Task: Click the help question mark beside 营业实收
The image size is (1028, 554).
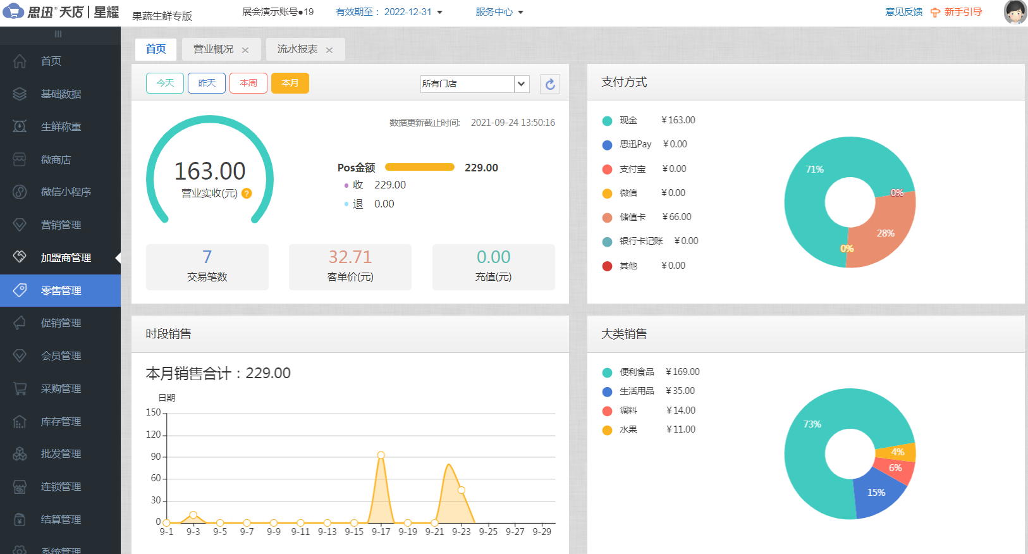Action: pos(247,194)
